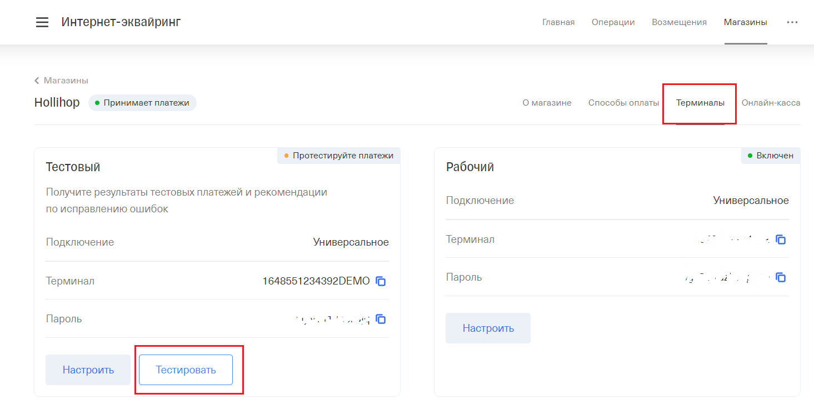
Task: Click the Интернет-эквайринг title
Action: (121, 22)
